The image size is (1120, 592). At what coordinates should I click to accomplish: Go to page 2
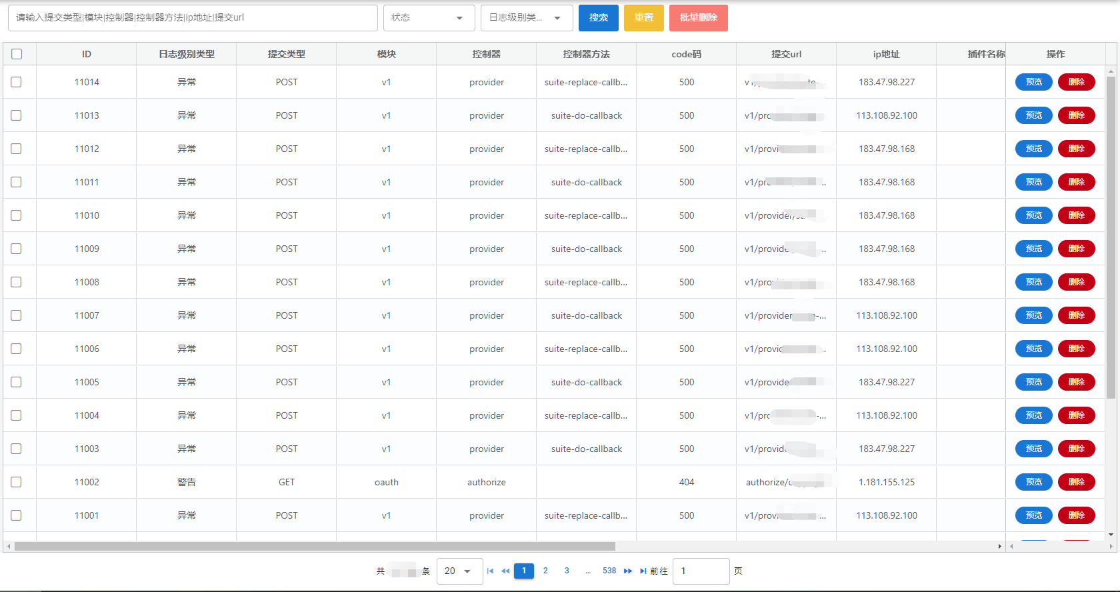coord(545,571)
